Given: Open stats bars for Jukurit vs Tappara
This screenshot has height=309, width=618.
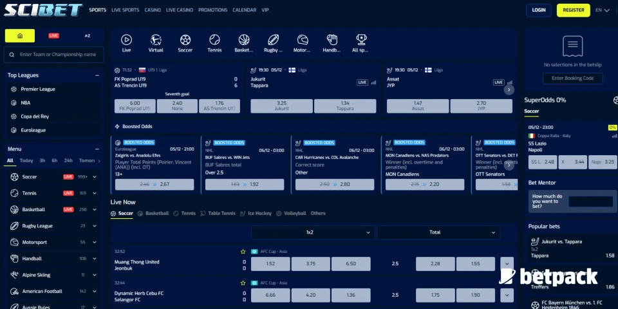Looking at the screenshot, I should pos(373,82).
